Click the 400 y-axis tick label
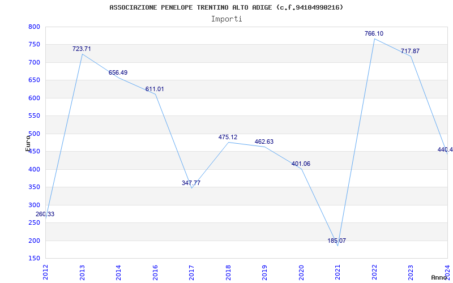Viewport: 453px width, 283px height. [34, 169]
